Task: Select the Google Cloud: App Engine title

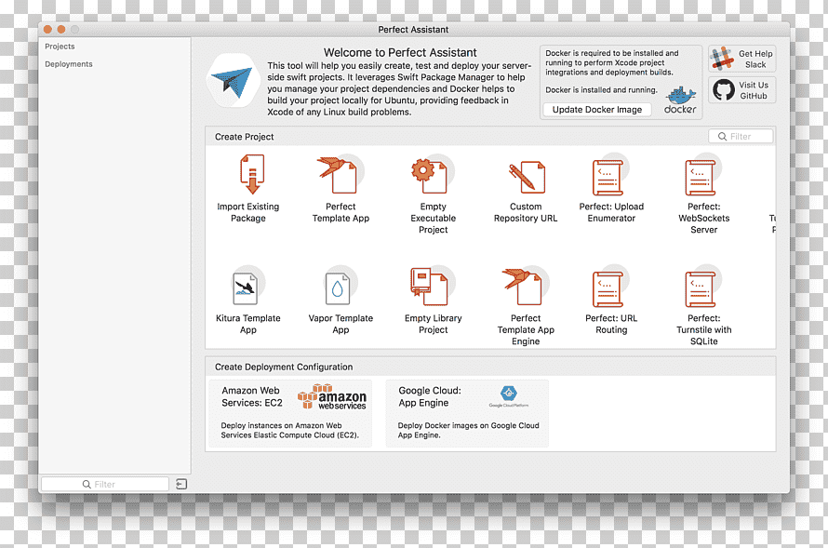Action: 429,396
